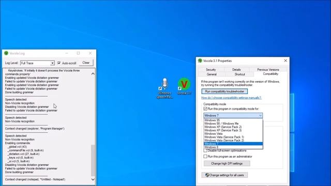Image resolution: width=331 pixels, height=186 pixels.
Task: Open the General tab
Action: click(x=212, y=74)
